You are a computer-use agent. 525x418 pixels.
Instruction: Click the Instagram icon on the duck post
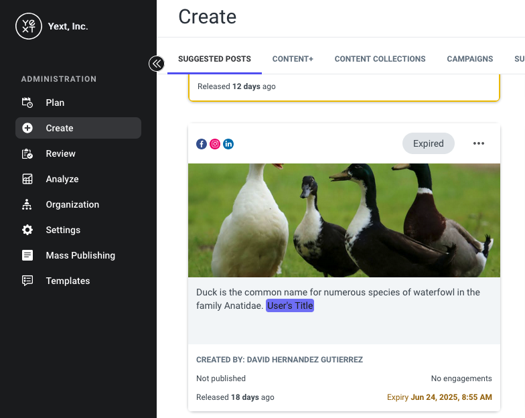click(x=215, y=144)
